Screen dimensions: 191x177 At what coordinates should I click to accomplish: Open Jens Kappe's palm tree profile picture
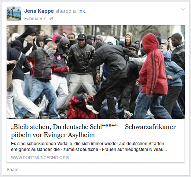tap(14, 14)
